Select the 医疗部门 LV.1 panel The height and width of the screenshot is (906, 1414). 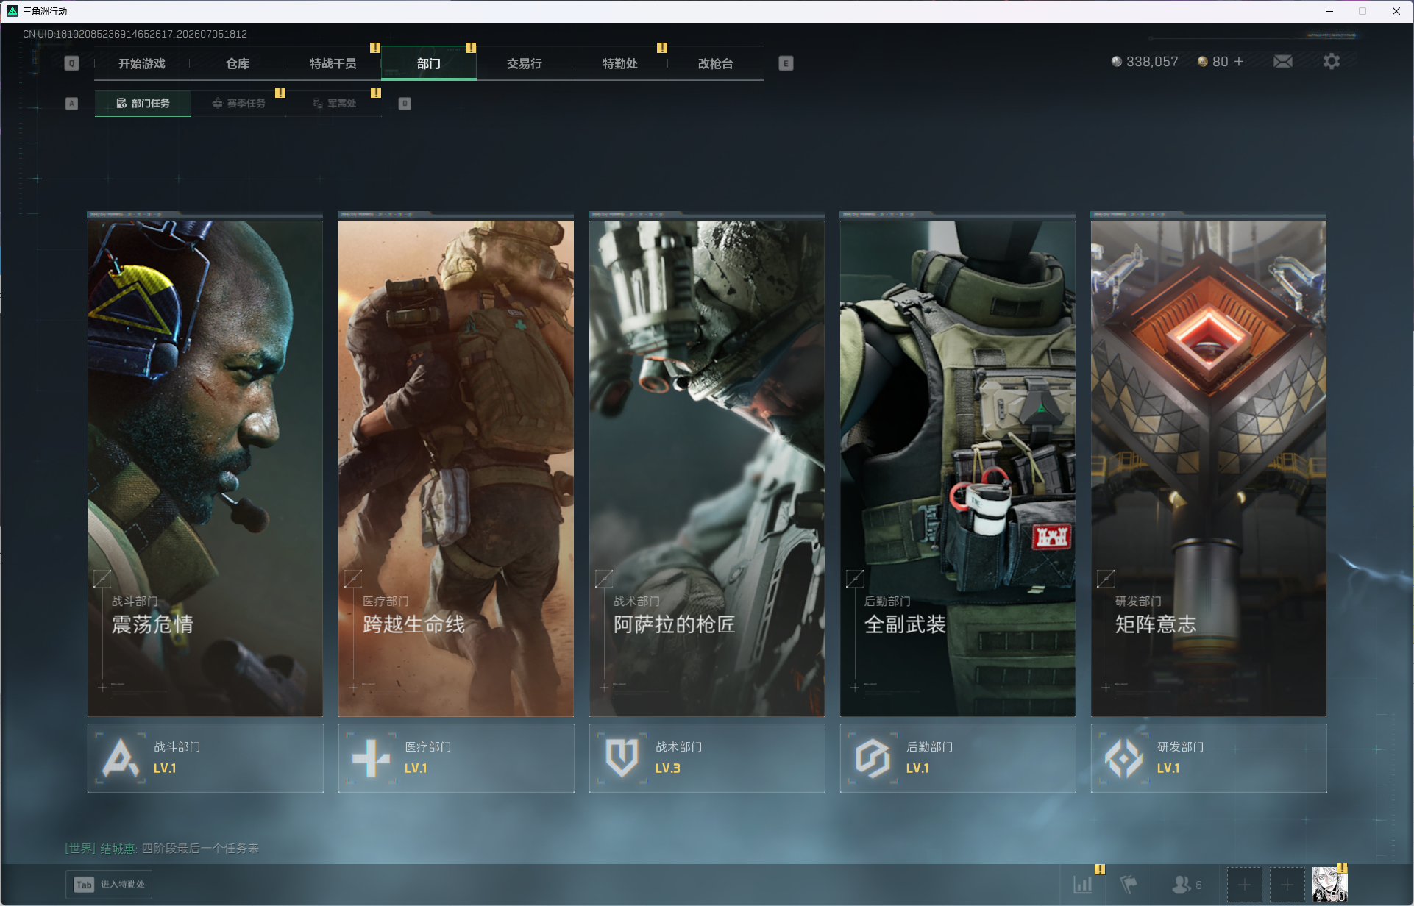coord(456,758)
